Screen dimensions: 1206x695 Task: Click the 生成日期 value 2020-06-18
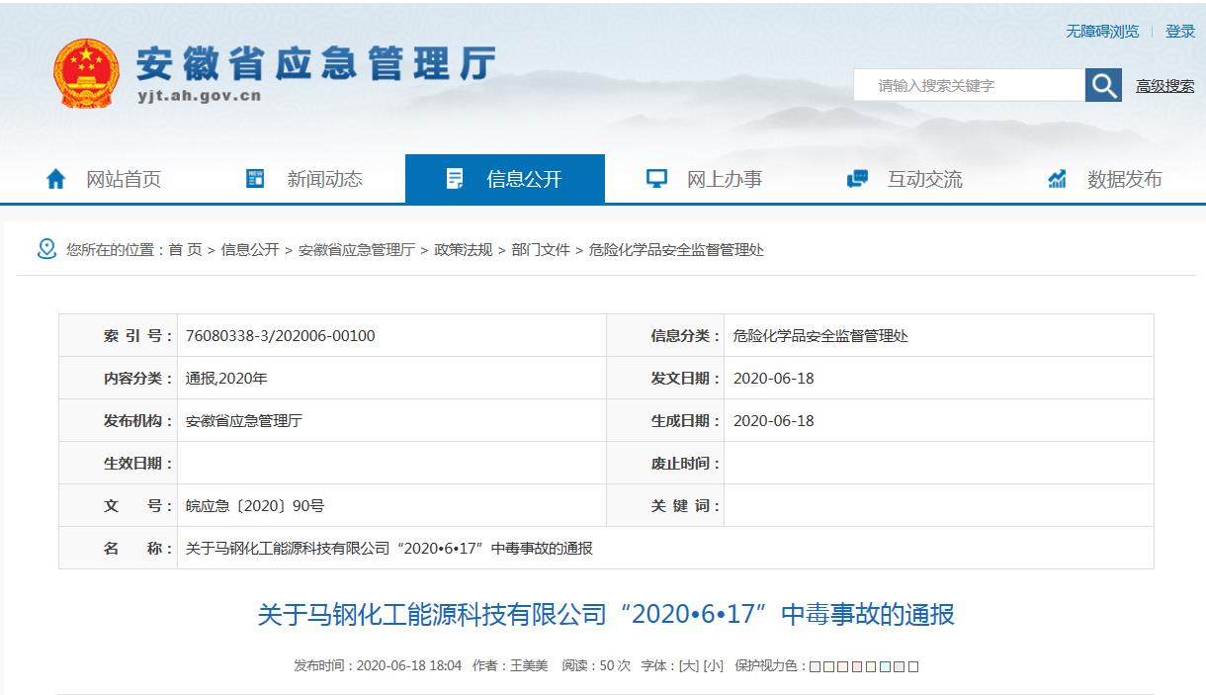pos(774,421)
